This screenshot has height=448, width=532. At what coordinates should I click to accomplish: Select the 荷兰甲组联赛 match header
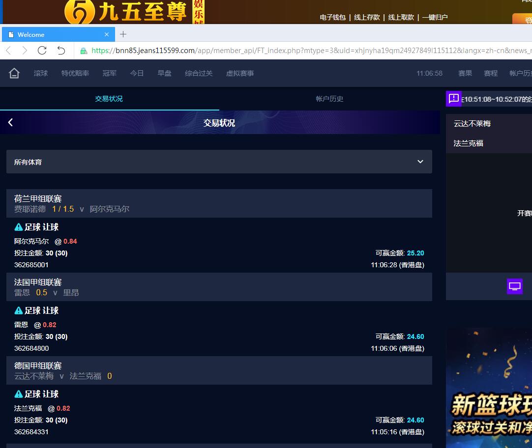click(219, 203)
